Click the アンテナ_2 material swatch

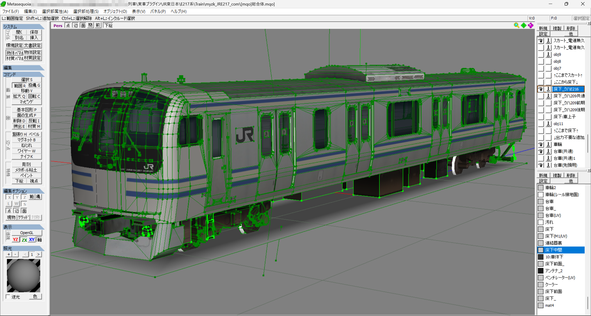[541, 271]
